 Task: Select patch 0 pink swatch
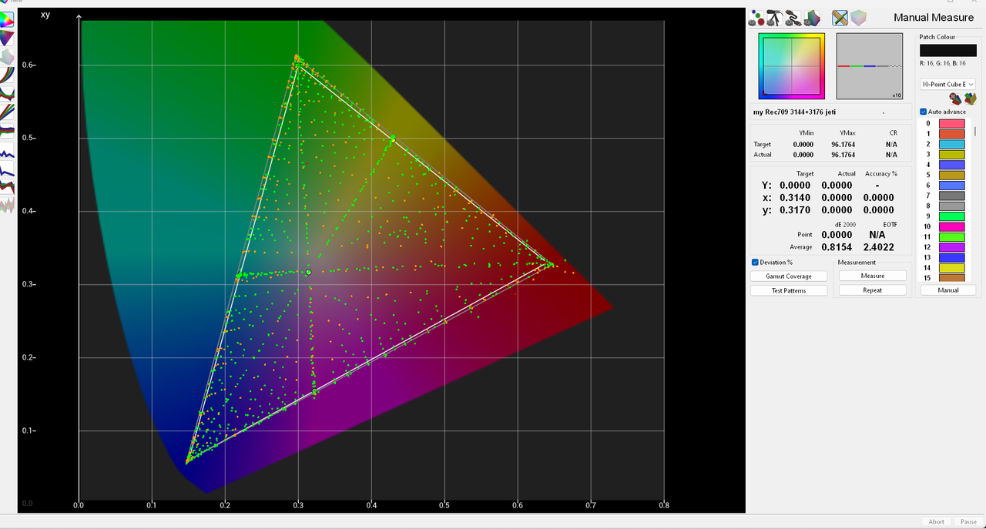click(951, 123)
